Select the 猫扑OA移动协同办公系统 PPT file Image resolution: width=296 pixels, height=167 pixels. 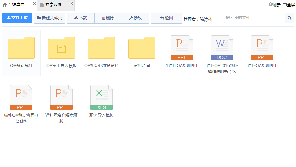pyautogui.click(x=21, y=97)
